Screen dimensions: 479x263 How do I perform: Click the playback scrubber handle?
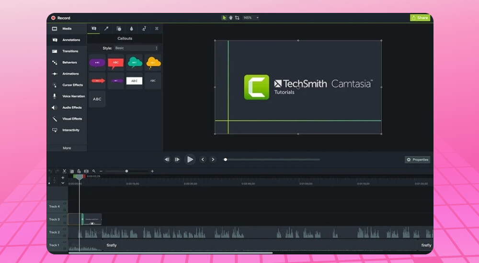[x=226, y=160]
